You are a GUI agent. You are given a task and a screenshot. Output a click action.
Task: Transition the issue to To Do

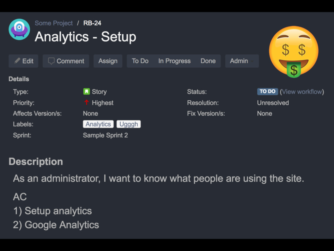pos(140,61)
